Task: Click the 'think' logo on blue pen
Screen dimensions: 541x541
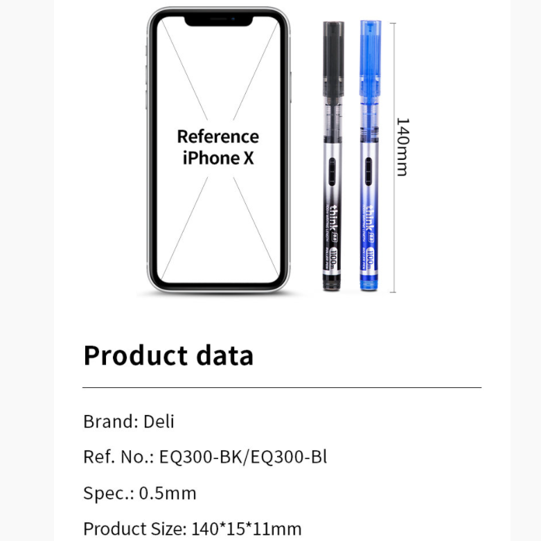Action: (x=370, y=218)
